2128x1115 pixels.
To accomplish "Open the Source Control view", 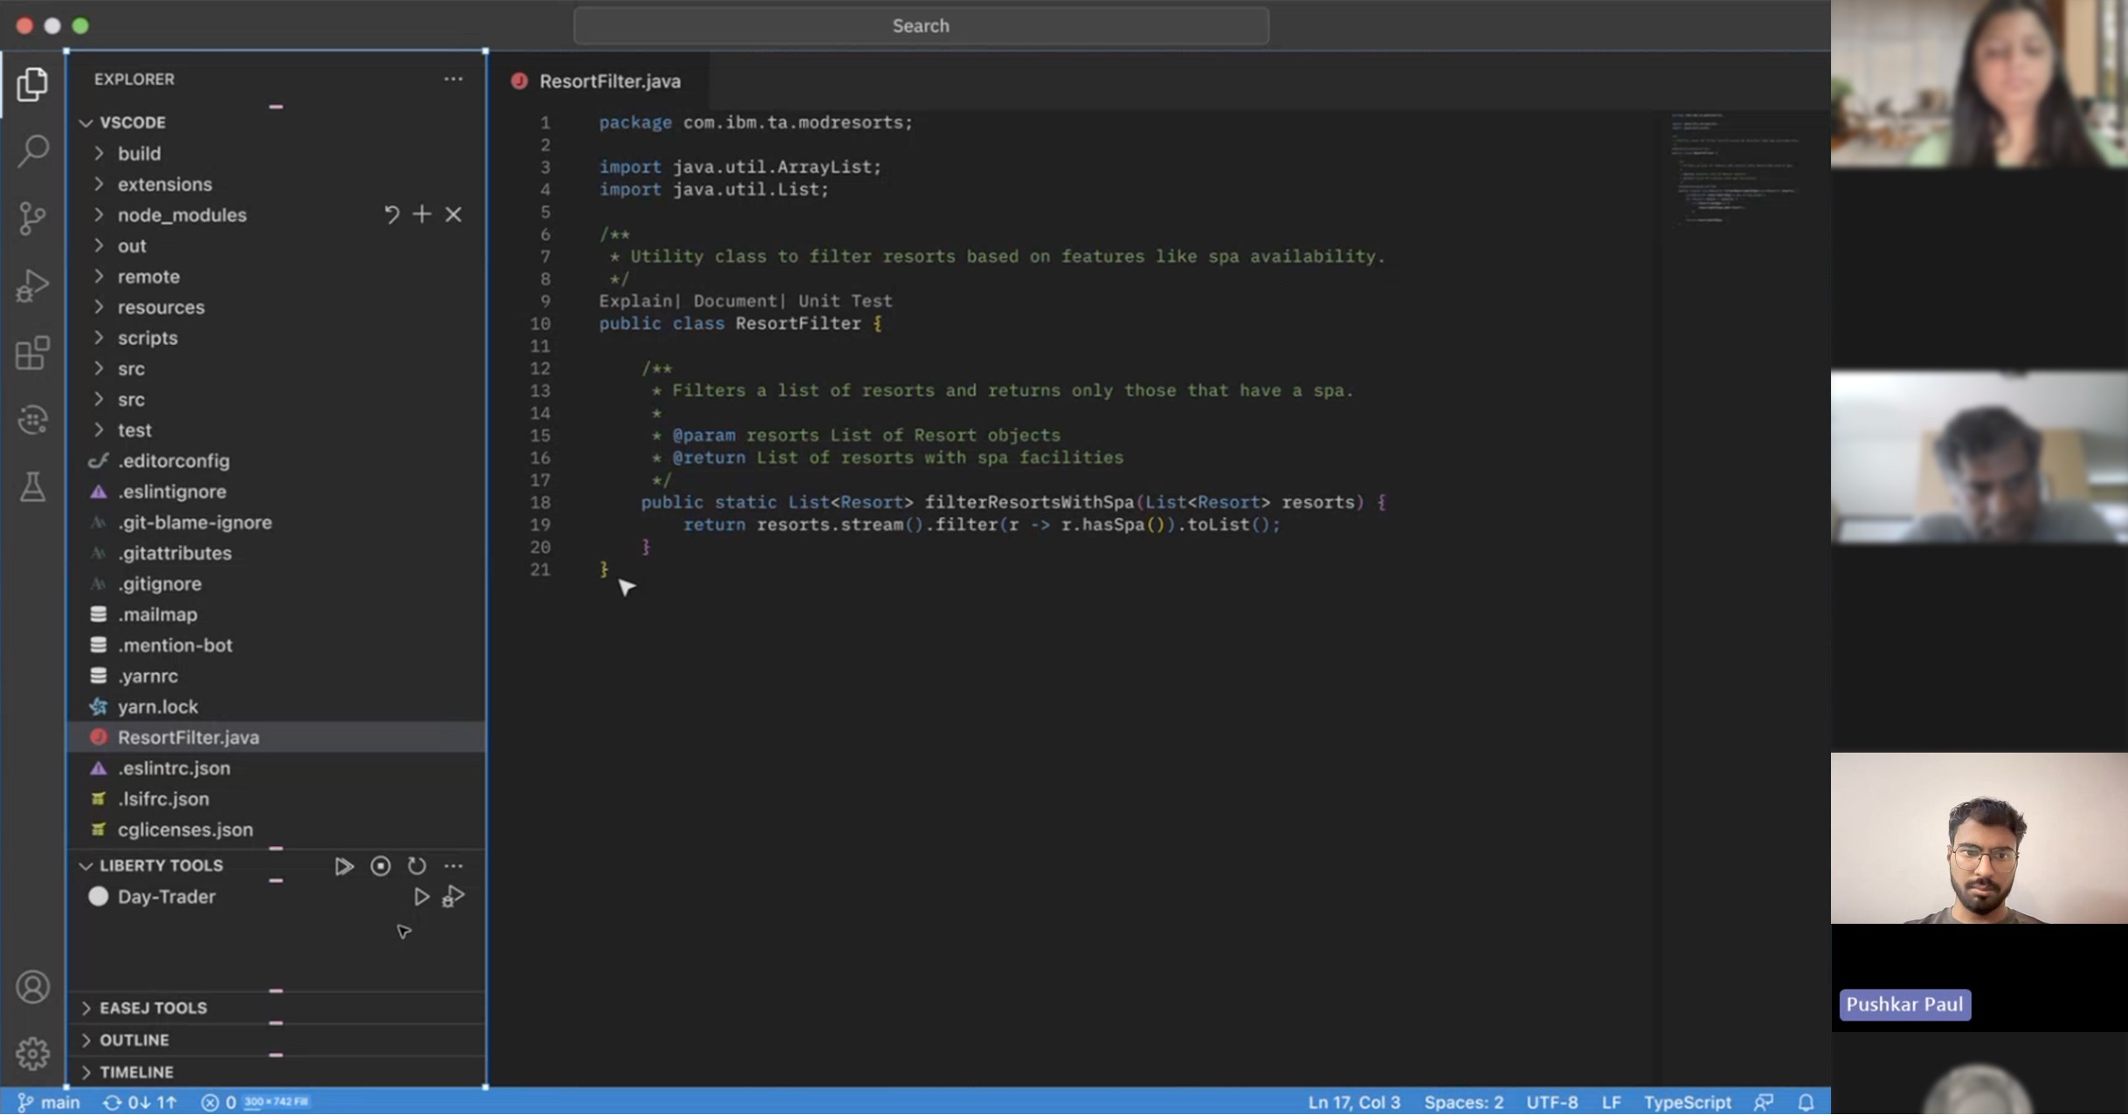I will point(32,217).
